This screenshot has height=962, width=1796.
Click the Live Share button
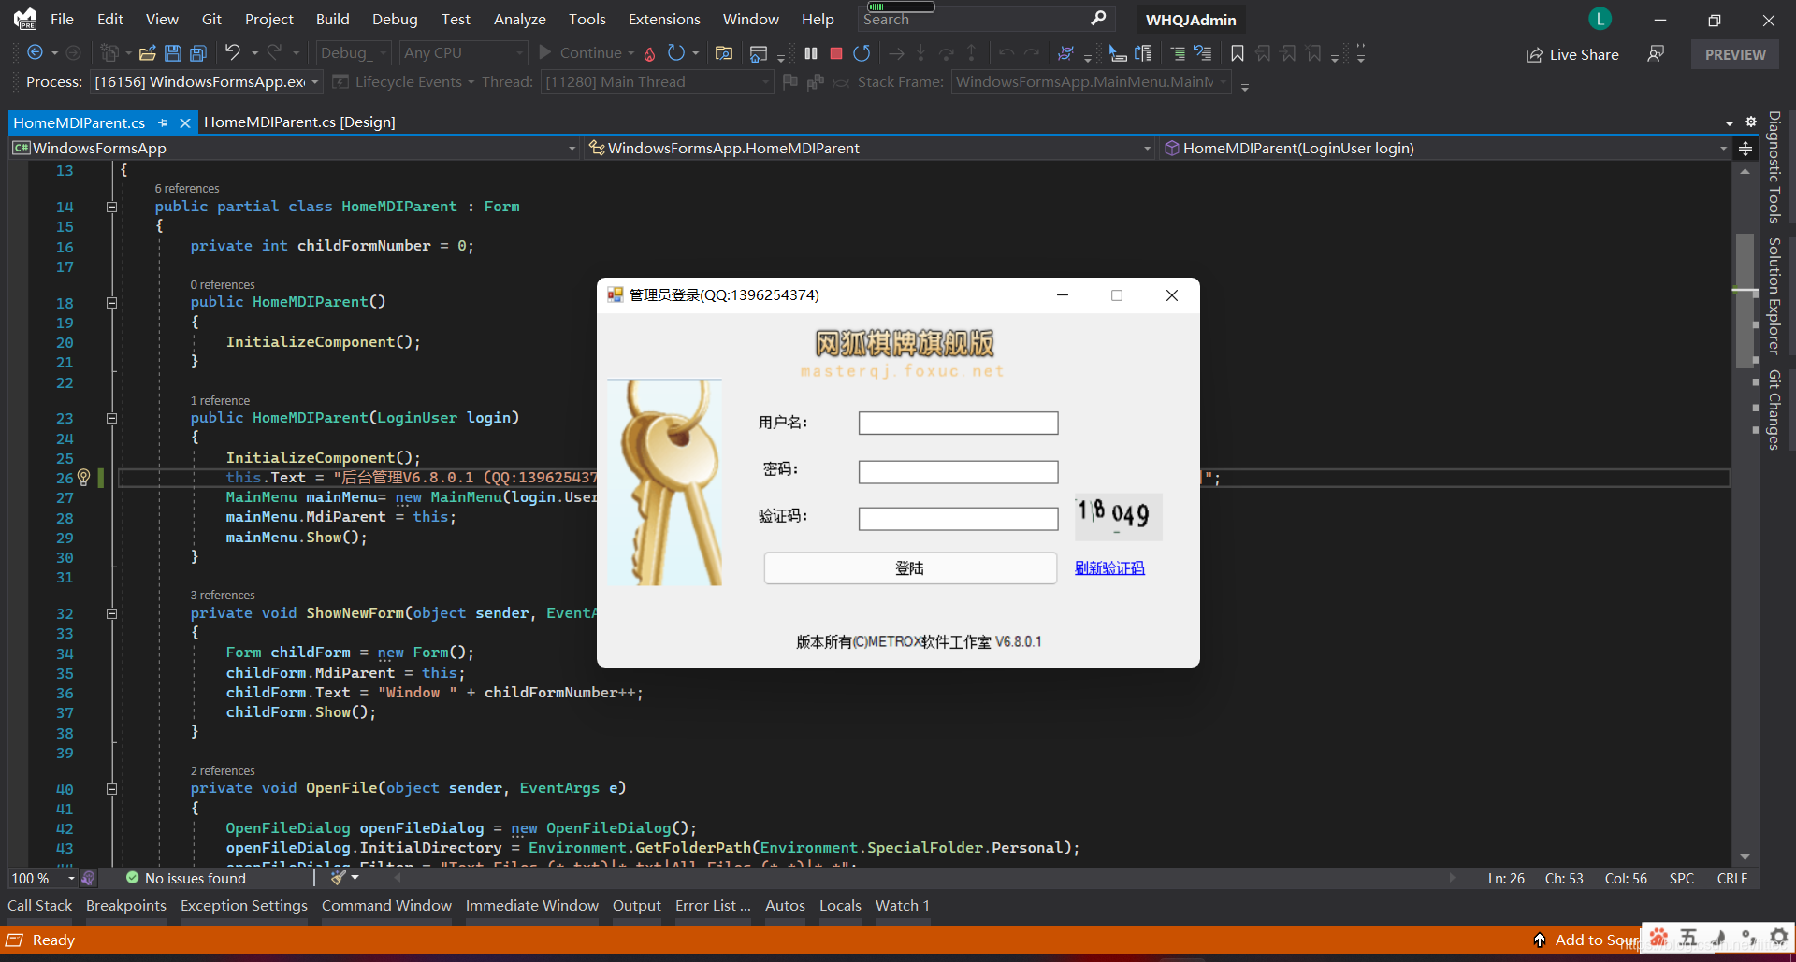(x=1572, y=55)
